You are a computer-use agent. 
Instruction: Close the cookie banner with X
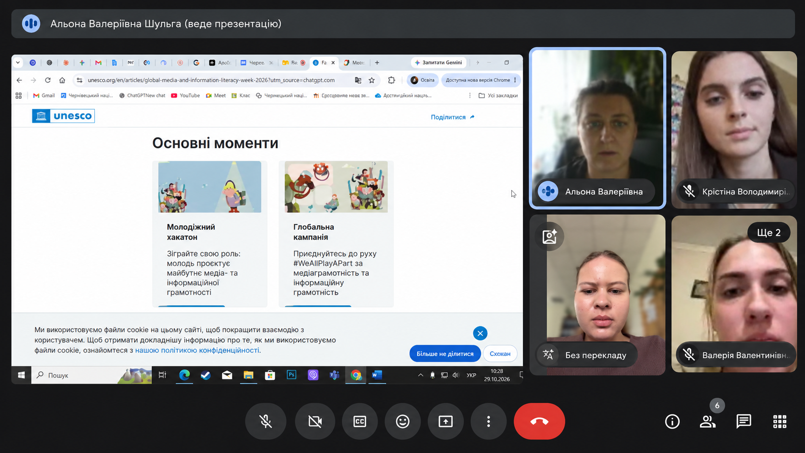[x=480, y=333]
